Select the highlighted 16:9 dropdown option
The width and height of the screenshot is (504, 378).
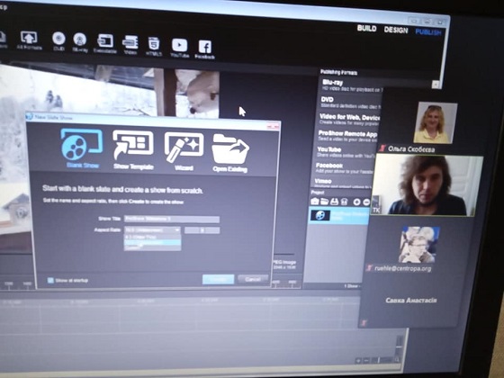[152, 242]
